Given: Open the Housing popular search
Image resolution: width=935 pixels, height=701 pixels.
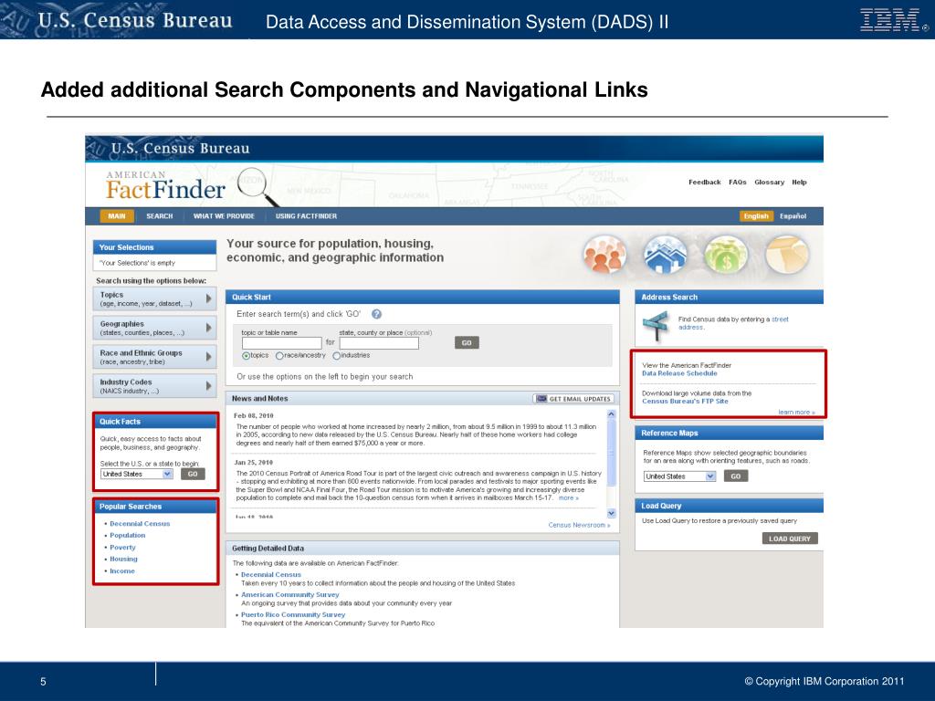Looking at the screenshot, I should coord(123,560).
